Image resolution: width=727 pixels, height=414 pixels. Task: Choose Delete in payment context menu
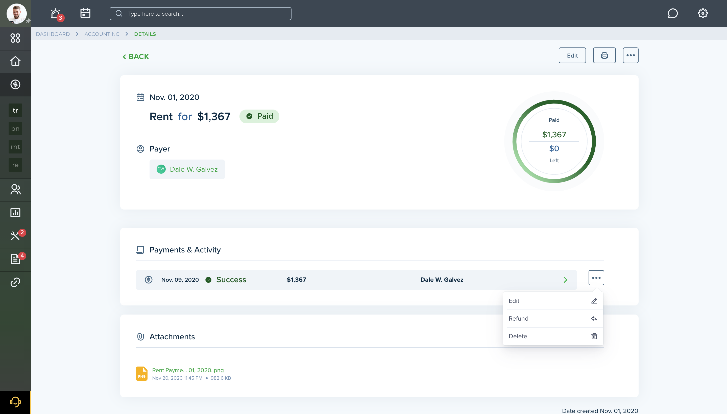click(553, 336)
